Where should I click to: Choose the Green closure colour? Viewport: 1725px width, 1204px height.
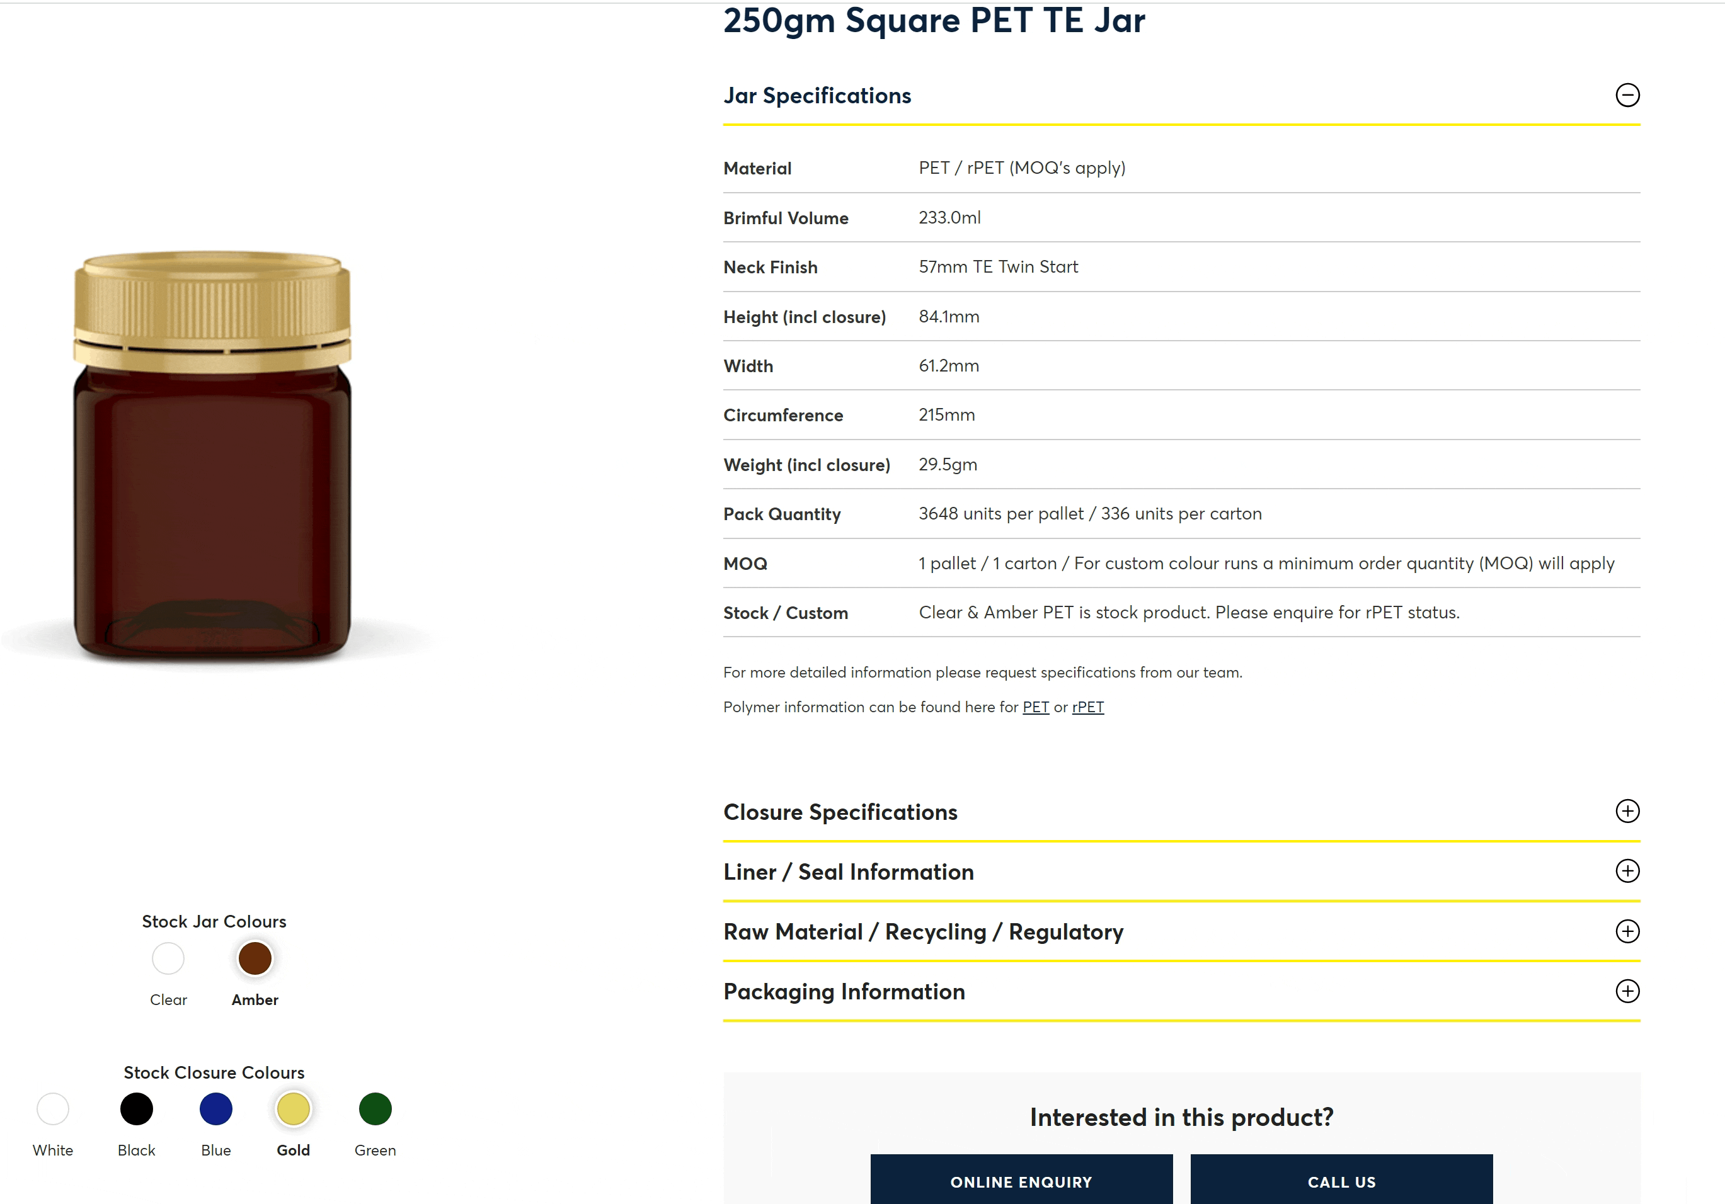tap(375, 1110)
